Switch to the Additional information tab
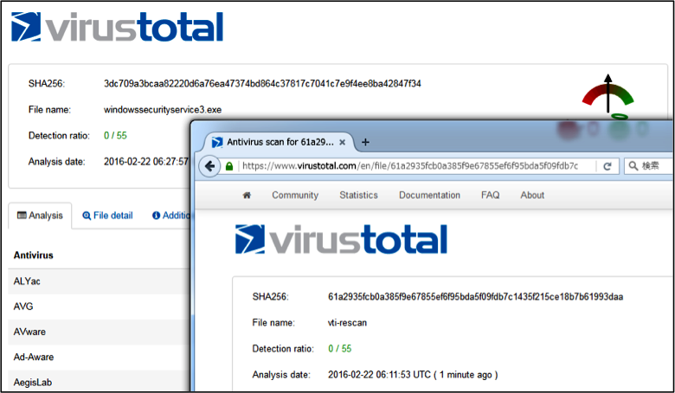The width and height of the screenshot is (675, 393). coord(170,216)
